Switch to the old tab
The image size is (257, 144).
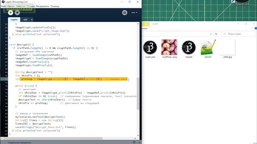pos(25,20)
